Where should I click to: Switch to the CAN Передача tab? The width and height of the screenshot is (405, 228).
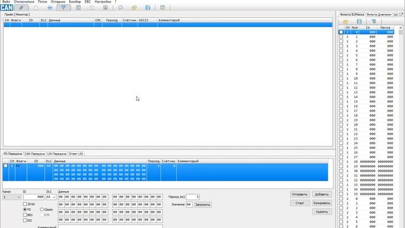[x=35, y=154]
